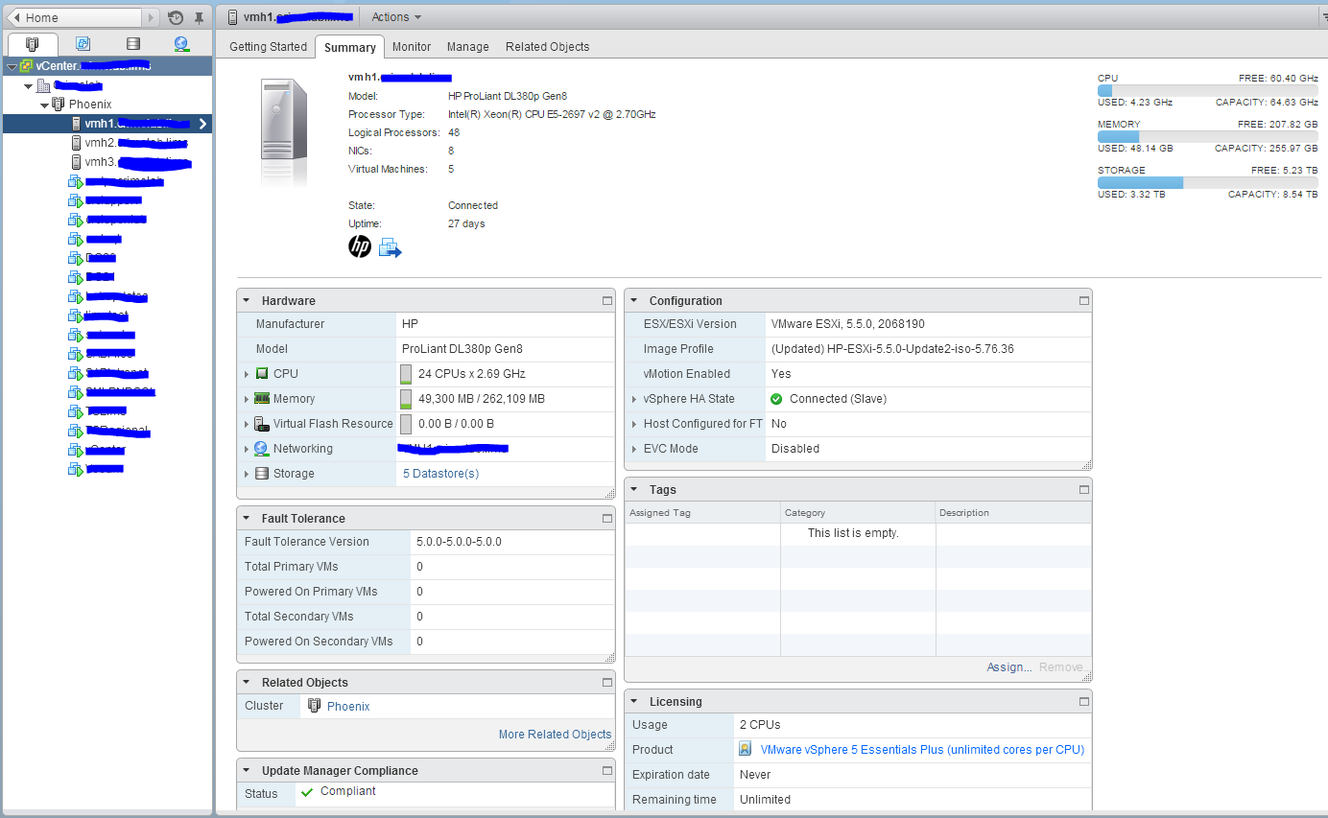1328x818 pixels.
Task: Click the CPU usage bar
Action: (x=1207, y=90)
